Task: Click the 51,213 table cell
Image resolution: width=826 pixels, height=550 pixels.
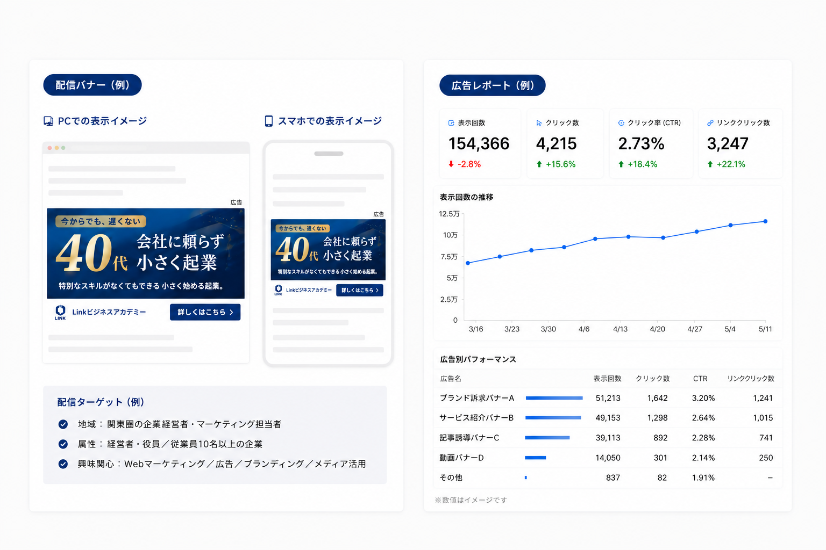Action: click(x=608, y=398)
